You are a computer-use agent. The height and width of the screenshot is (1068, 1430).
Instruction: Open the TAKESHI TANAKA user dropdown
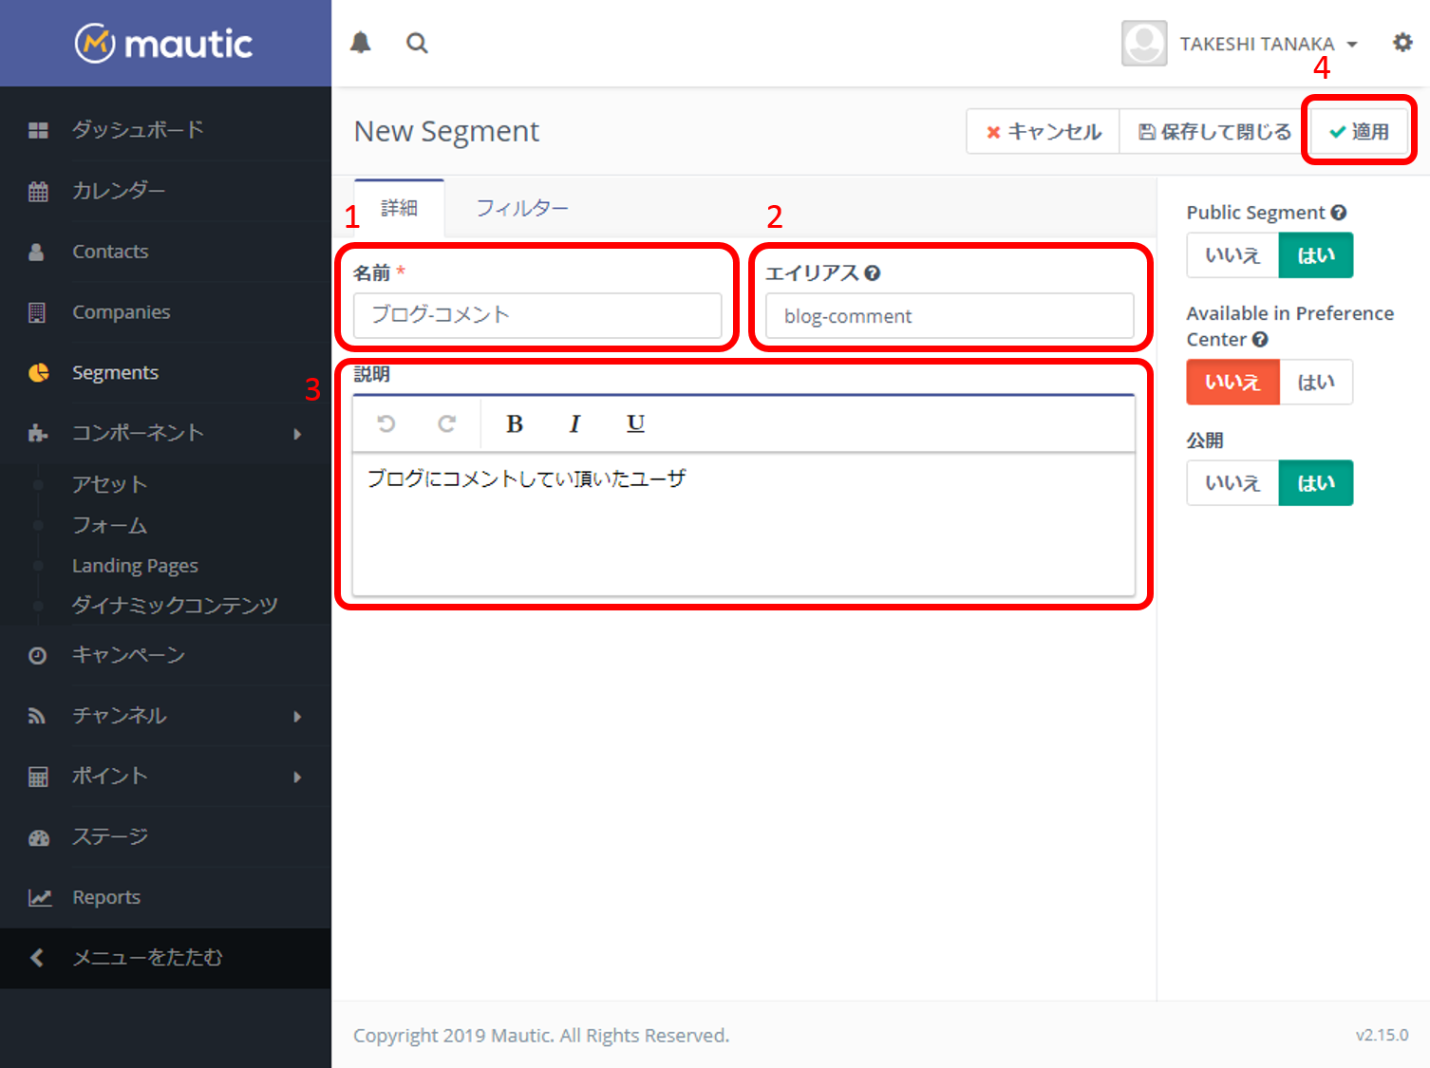[x=1256, y=44]
